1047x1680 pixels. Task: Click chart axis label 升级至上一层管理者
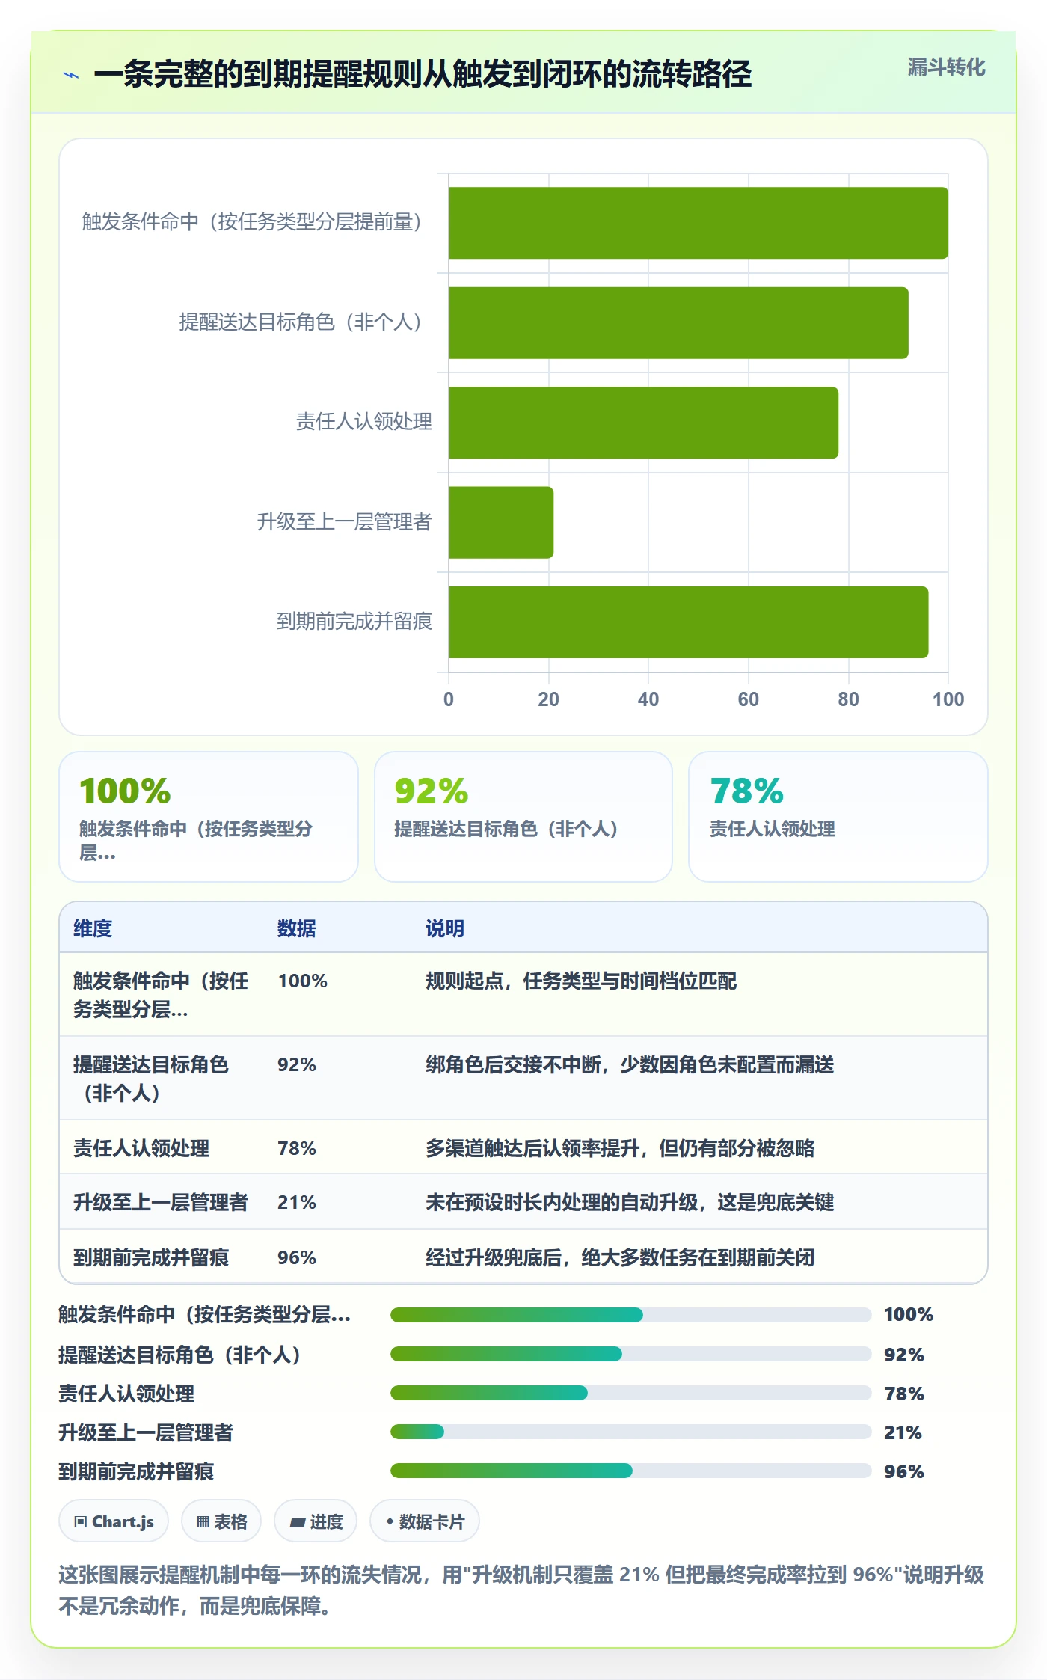pos(344,521)
